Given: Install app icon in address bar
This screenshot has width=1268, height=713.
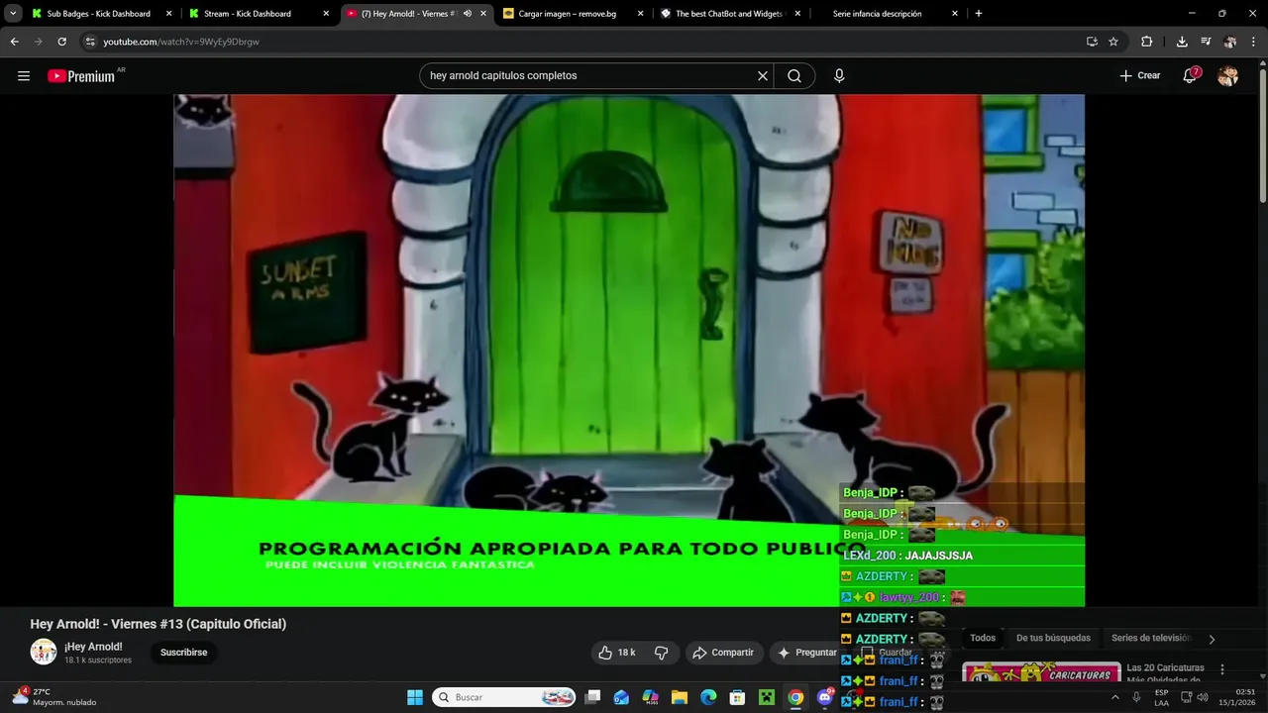Looking at the screenshot, I should point(1092,42).
